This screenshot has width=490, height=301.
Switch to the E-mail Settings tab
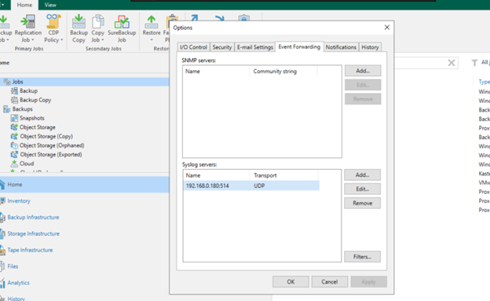(255, 47)
